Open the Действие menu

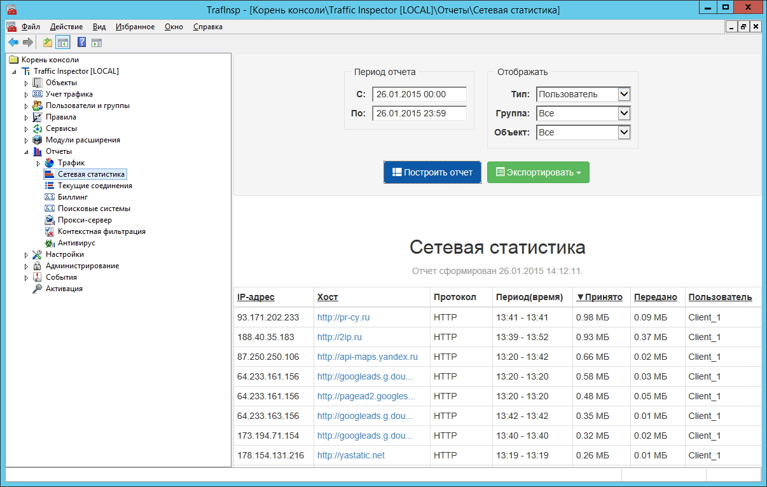(x=66, y=27)
